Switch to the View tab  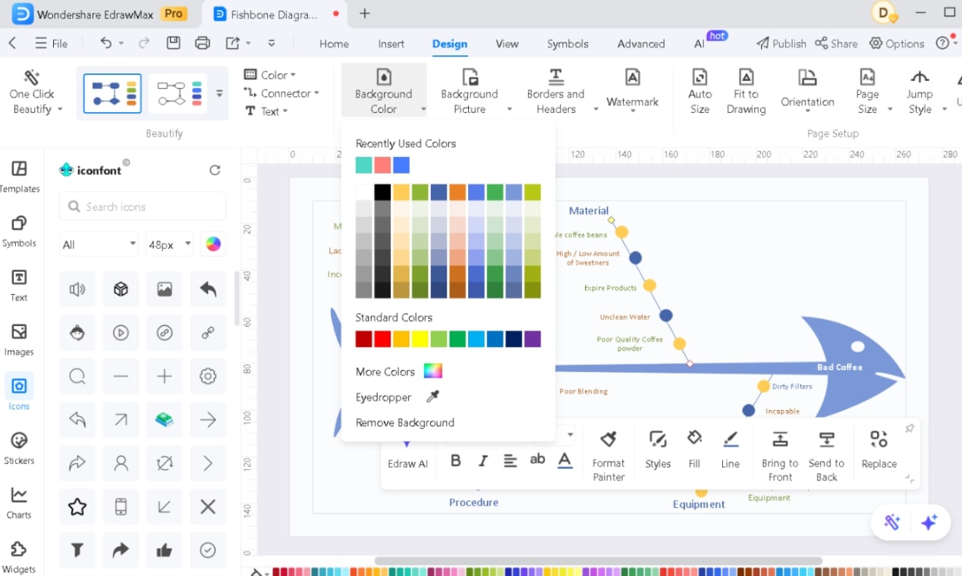pos(507,44)
